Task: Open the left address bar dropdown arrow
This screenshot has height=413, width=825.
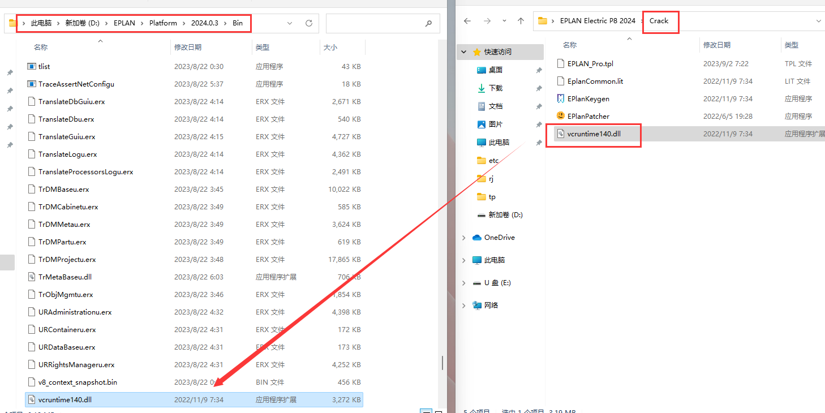Action: (290, 23)
